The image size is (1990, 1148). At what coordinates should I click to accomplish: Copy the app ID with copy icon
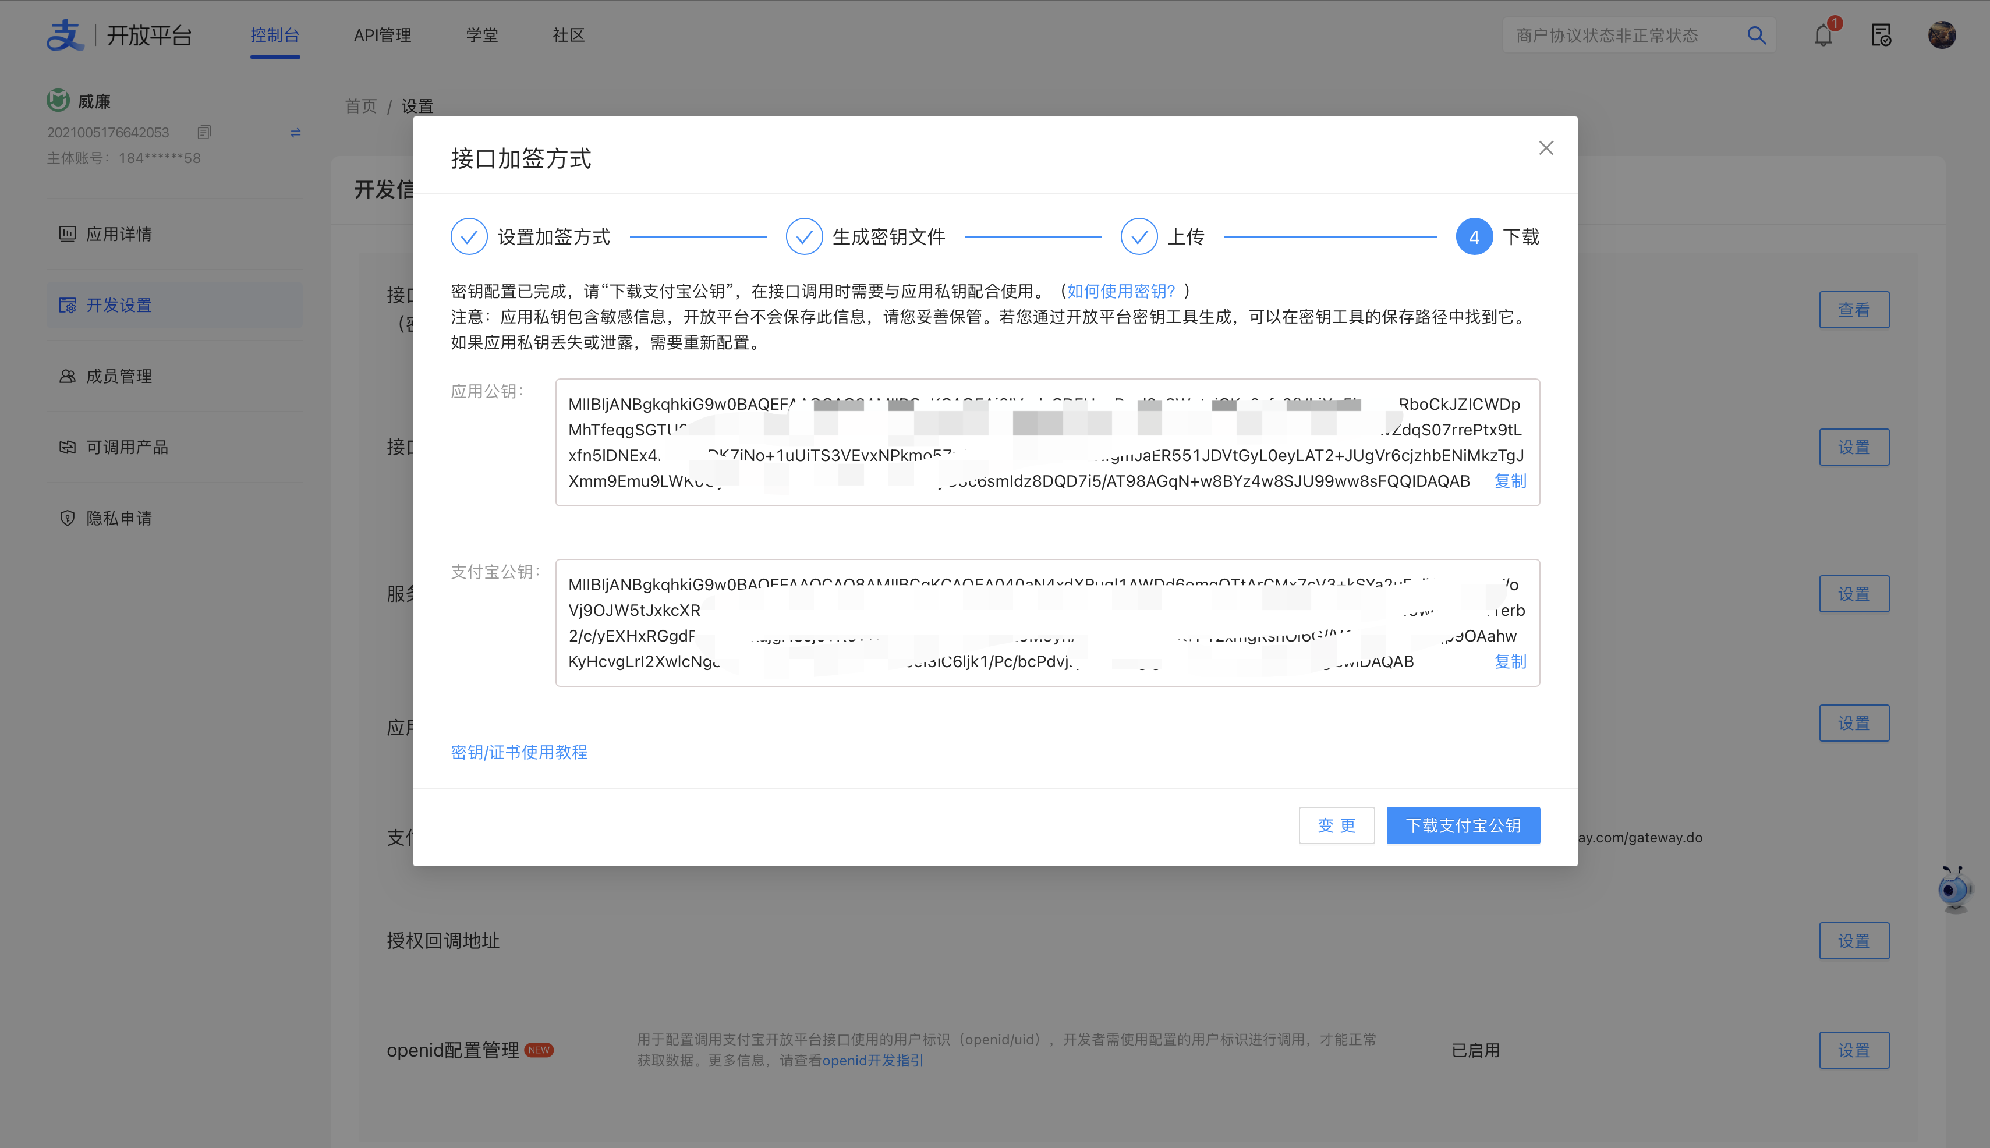tap(204, 133)
